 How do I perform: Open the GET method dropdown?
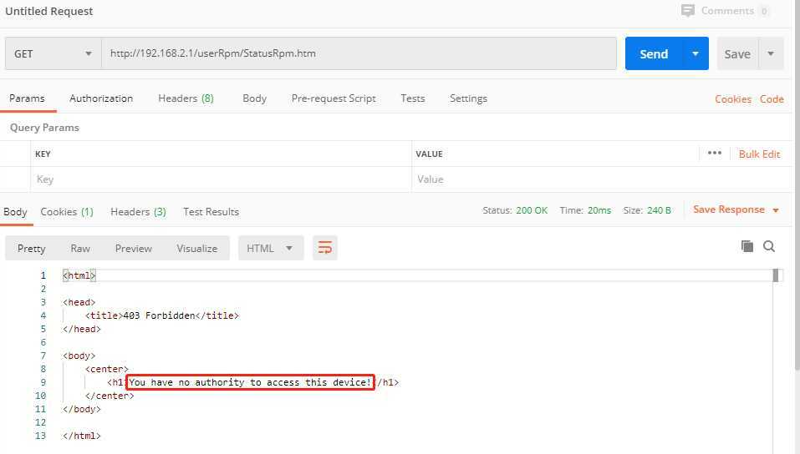53,53
